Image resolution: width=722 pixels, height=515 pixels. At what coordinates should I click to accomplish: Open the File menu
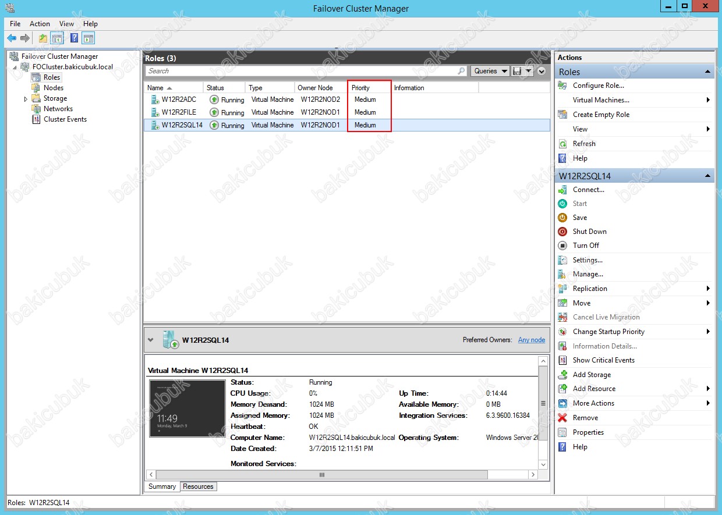pos(15,24)
